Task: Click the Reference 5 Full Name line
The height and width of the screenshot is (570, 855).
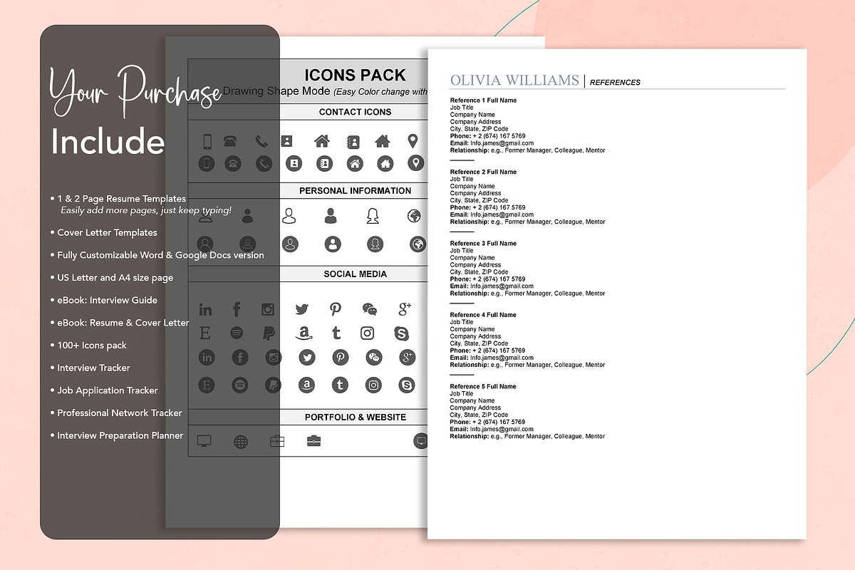Action: pos(483,386)
